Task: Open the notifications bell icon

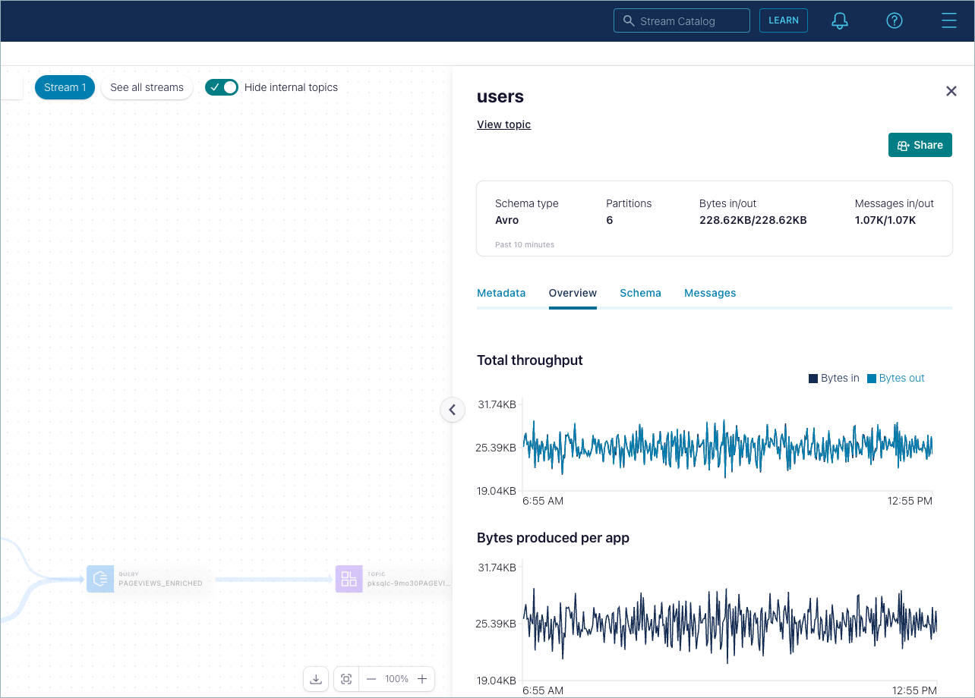Action: tap(839, 20)
